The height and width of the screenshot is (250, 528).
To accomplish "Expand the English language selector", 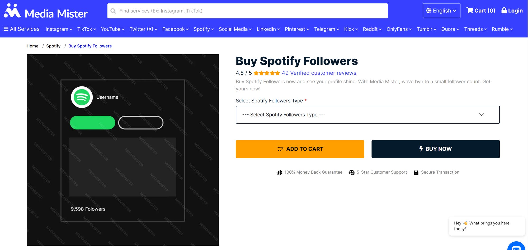I will (441, 11).
